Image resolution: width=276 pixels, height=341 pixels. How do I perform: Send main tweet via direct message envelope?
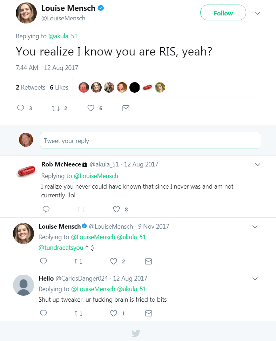[126, 109]
